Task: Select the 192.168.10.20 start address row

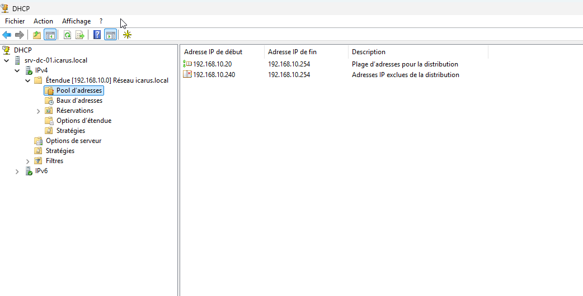Action: (212, 64)
